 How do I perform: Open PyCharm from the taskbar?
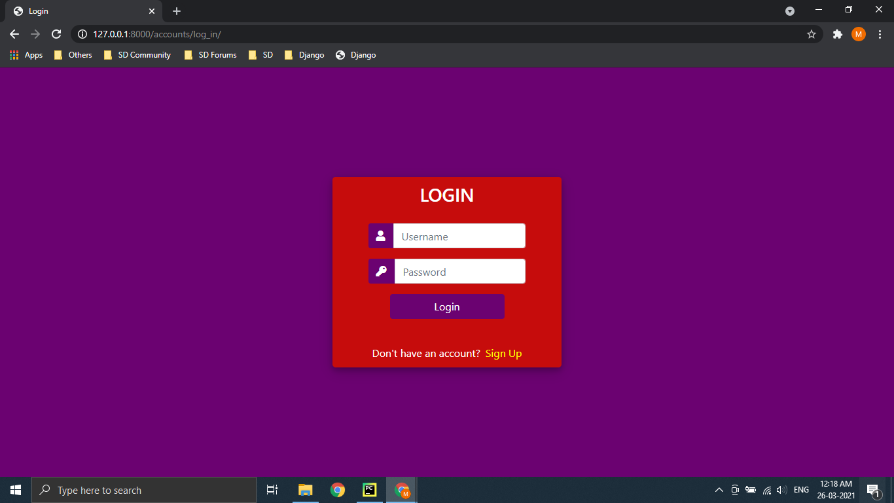(370, 489)
